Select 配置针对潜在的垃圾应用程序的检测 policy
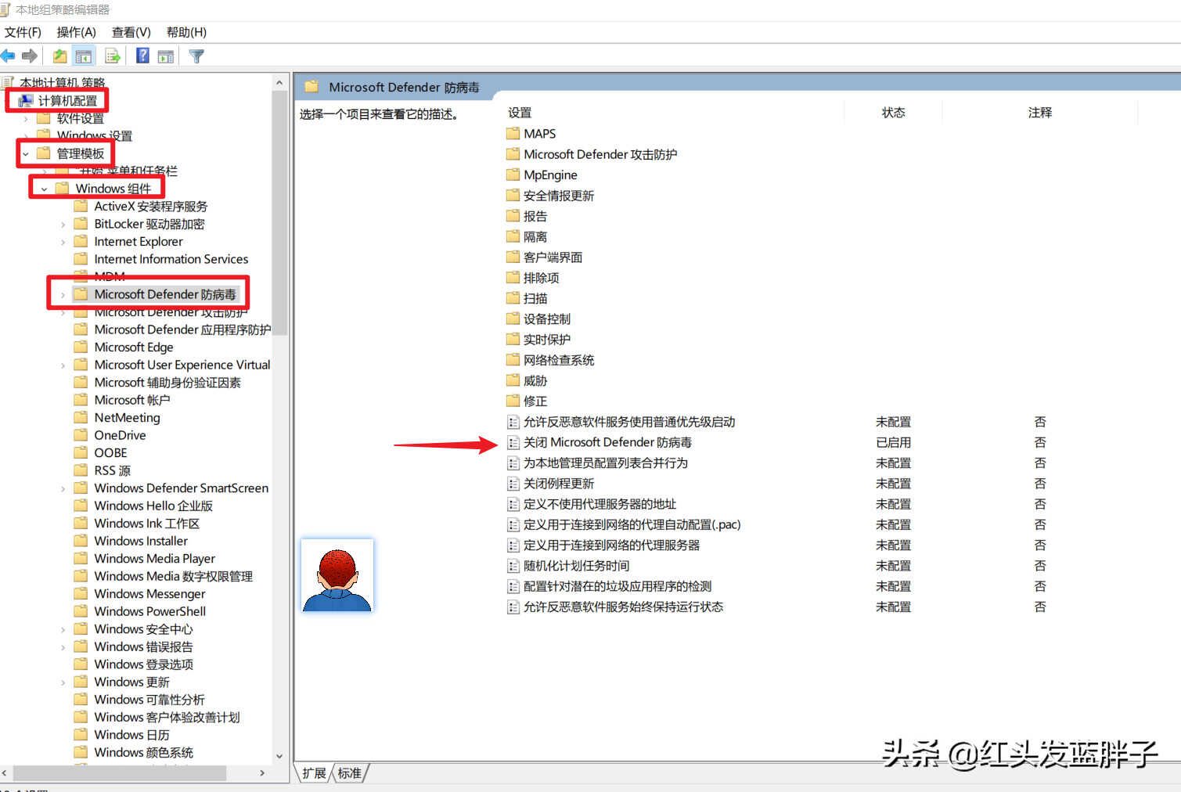Image resolution: width=1181 pixels, height=792 pixels. tap(618, 586)
